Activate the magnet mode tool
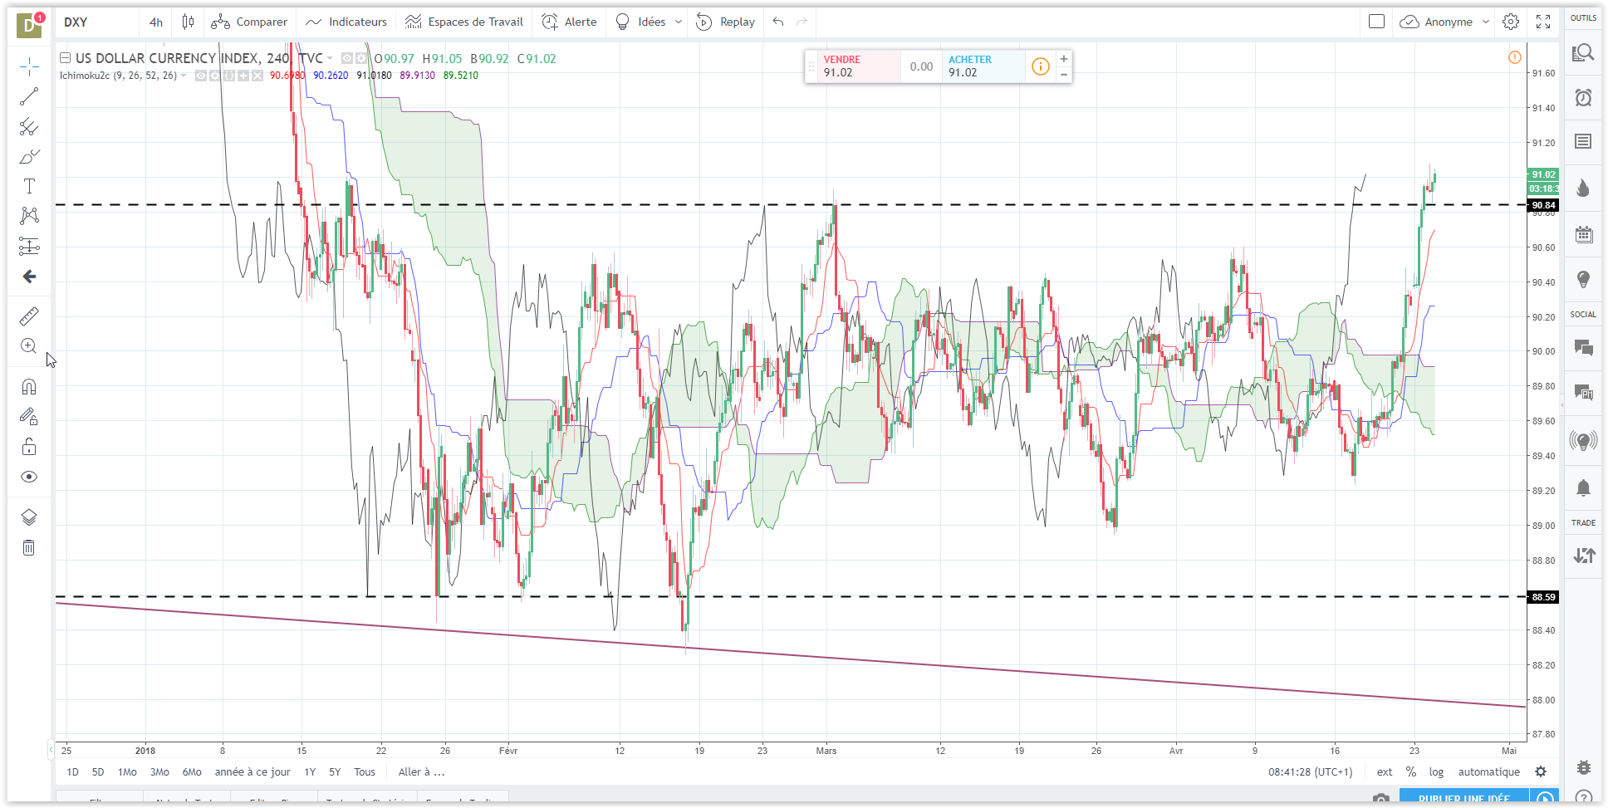This screenshot has width=1608, height=808. [x=29, y=387]
